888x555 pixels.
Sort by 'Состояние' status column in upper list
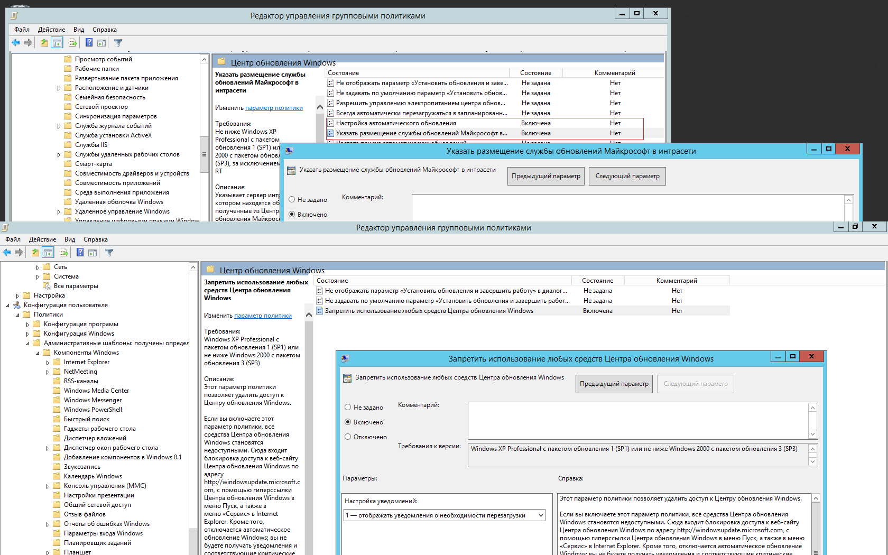point(535,73)
